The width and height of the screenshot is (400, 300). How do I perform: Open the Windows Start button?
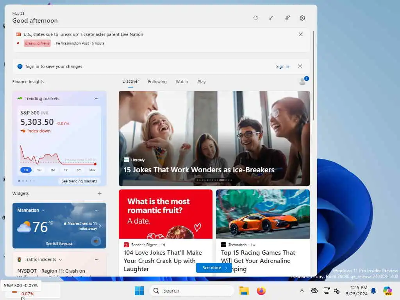pos(139,291)
